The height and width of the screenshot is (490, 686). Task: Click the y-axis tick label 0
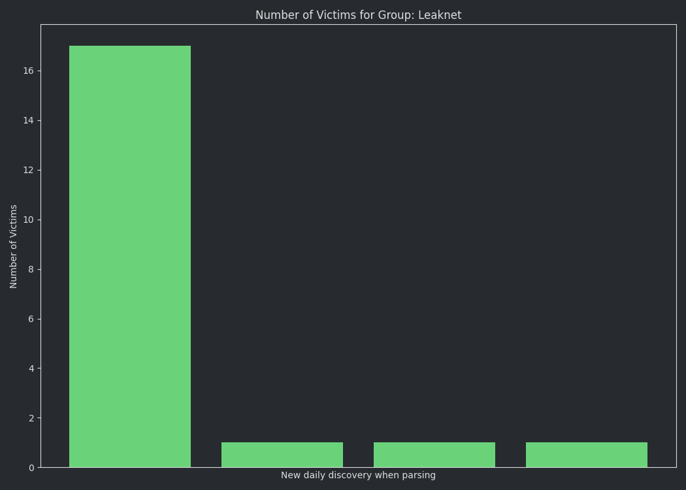point(31,468)
